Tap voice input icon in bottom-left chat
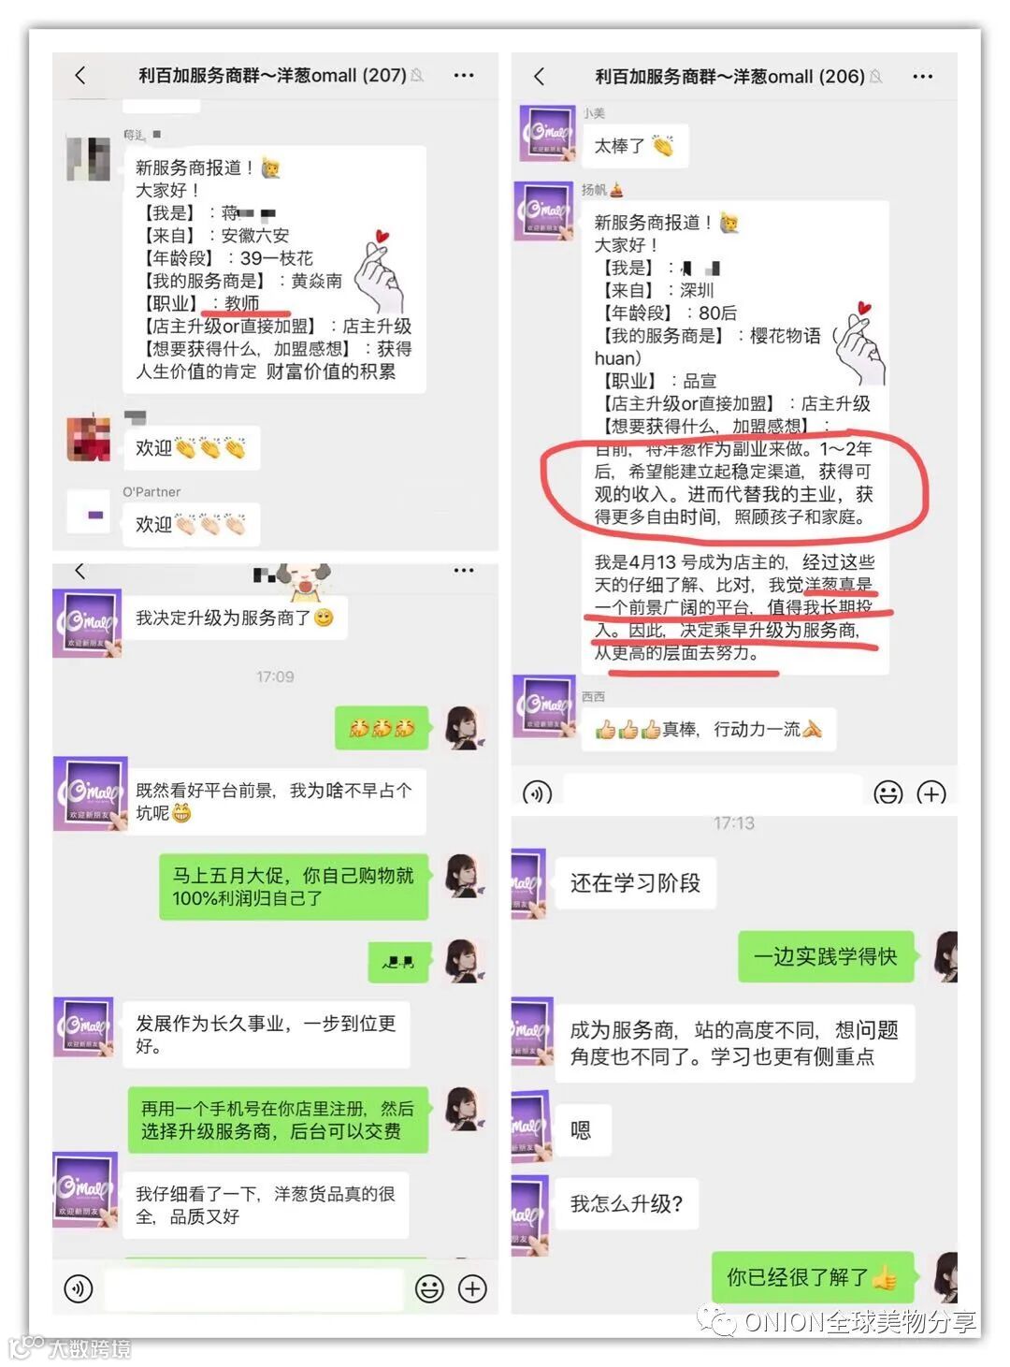The height and width of the screenshot is (1367, 1010). coord(79,1288)
